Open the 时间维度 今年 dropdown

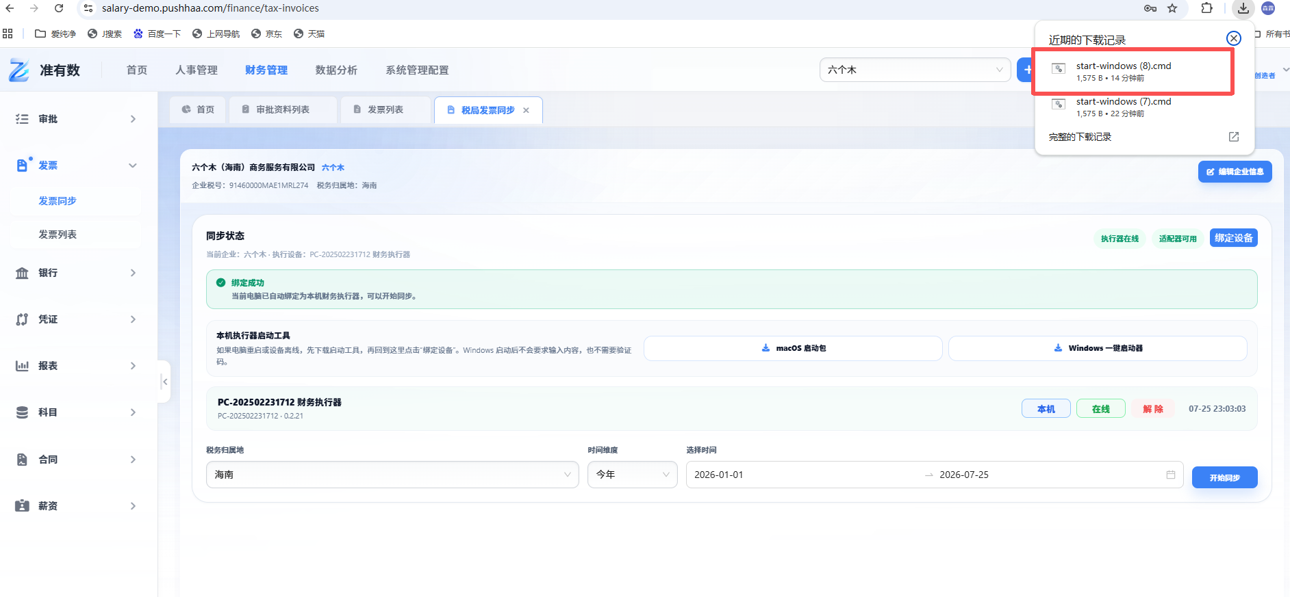click(x=632, y=475)
